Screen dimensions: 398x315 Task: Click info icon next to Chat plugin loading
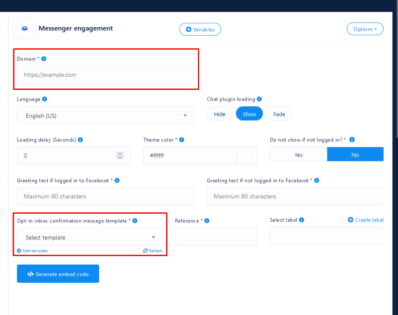(259, 99)
